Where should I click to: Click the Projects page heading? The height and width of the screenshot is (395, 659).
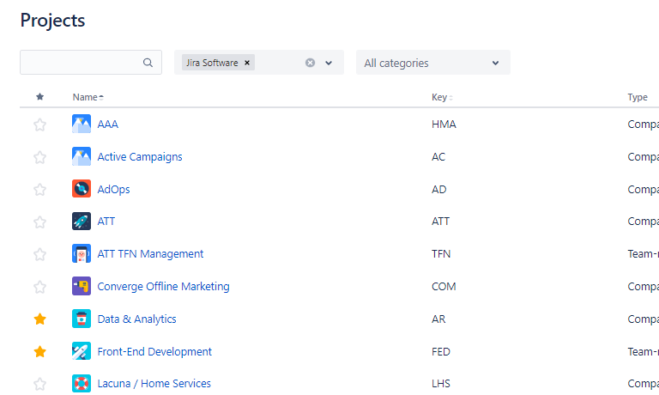click(52, 21)
